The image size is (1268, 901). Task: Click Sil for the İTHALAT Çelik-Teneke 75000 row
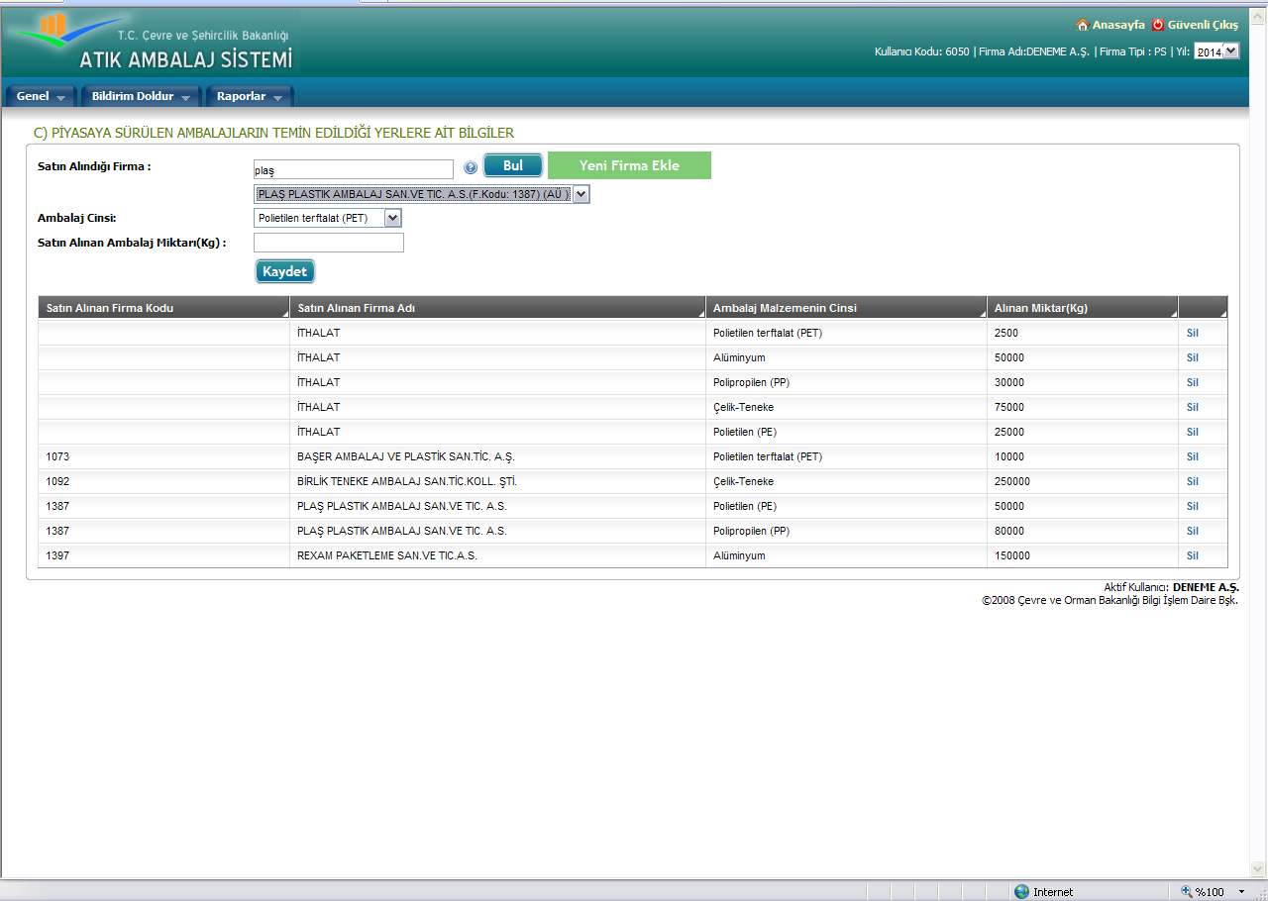(x=1193, y=407)
